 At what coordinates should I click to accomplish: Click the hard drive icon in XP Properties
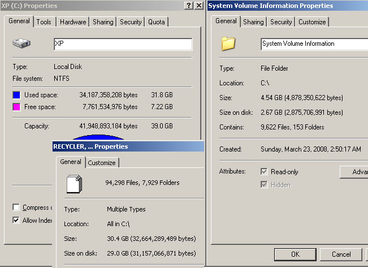20,44
